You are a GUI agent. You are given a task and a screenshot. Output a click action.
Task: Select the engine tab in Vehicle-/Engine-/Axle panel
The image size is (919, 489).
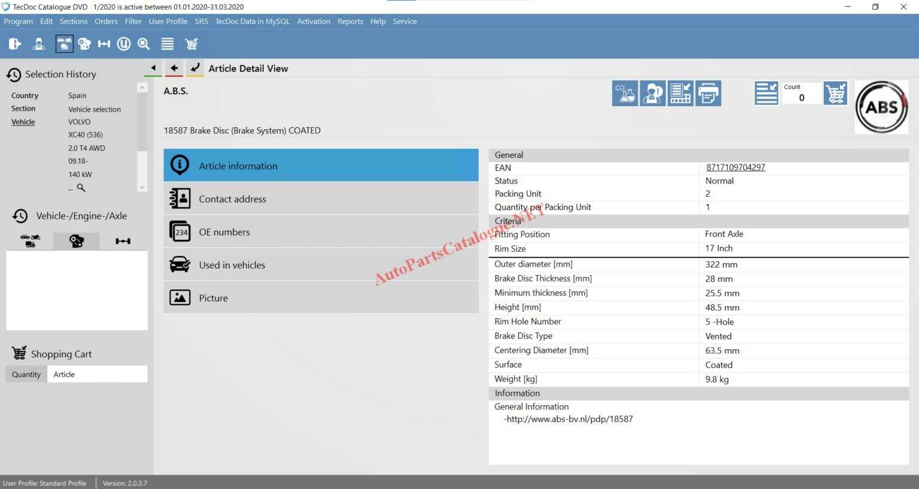click(x=77, y=241)
